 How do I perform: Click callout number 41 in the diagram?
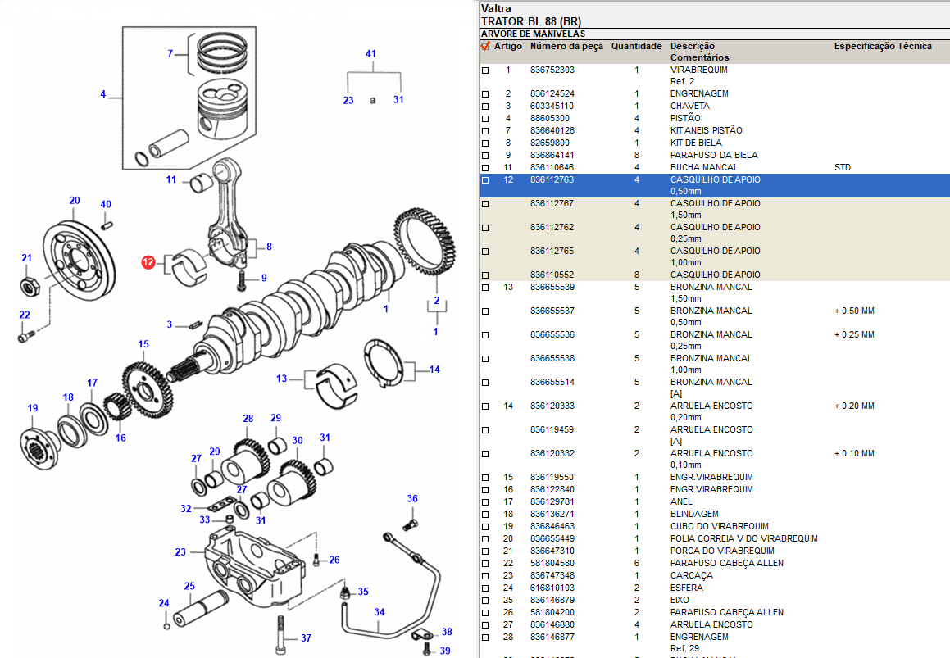click(370, 54)
